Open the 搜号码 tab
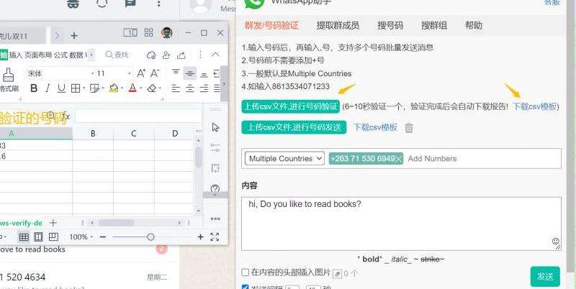 pyautogui.click(x=390, y=25)
